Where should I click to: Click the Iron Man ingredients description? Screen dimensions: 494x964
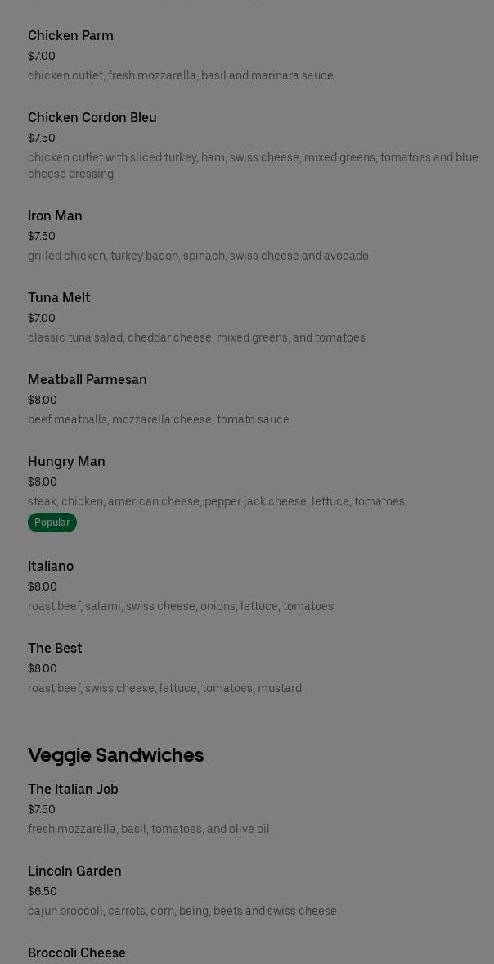[198, 256]
